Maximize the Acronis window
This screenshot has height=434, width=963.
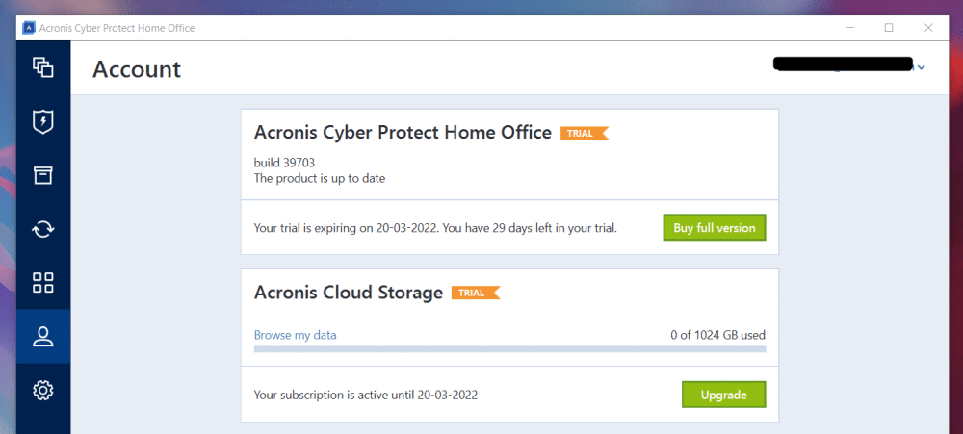click(x=889, y=28)
